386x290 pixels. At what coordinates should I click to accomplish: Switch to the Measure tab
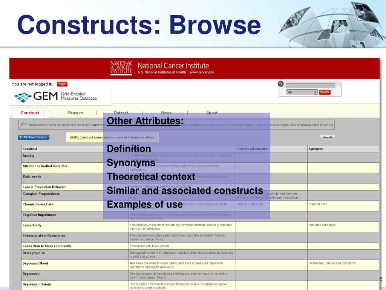[x=75, y=113]
